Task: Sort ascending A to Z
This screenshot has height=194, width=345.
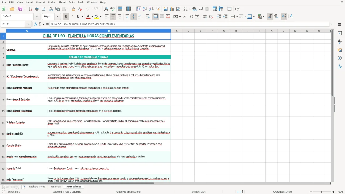Action: pyautogui.click(x=145, y=9)
